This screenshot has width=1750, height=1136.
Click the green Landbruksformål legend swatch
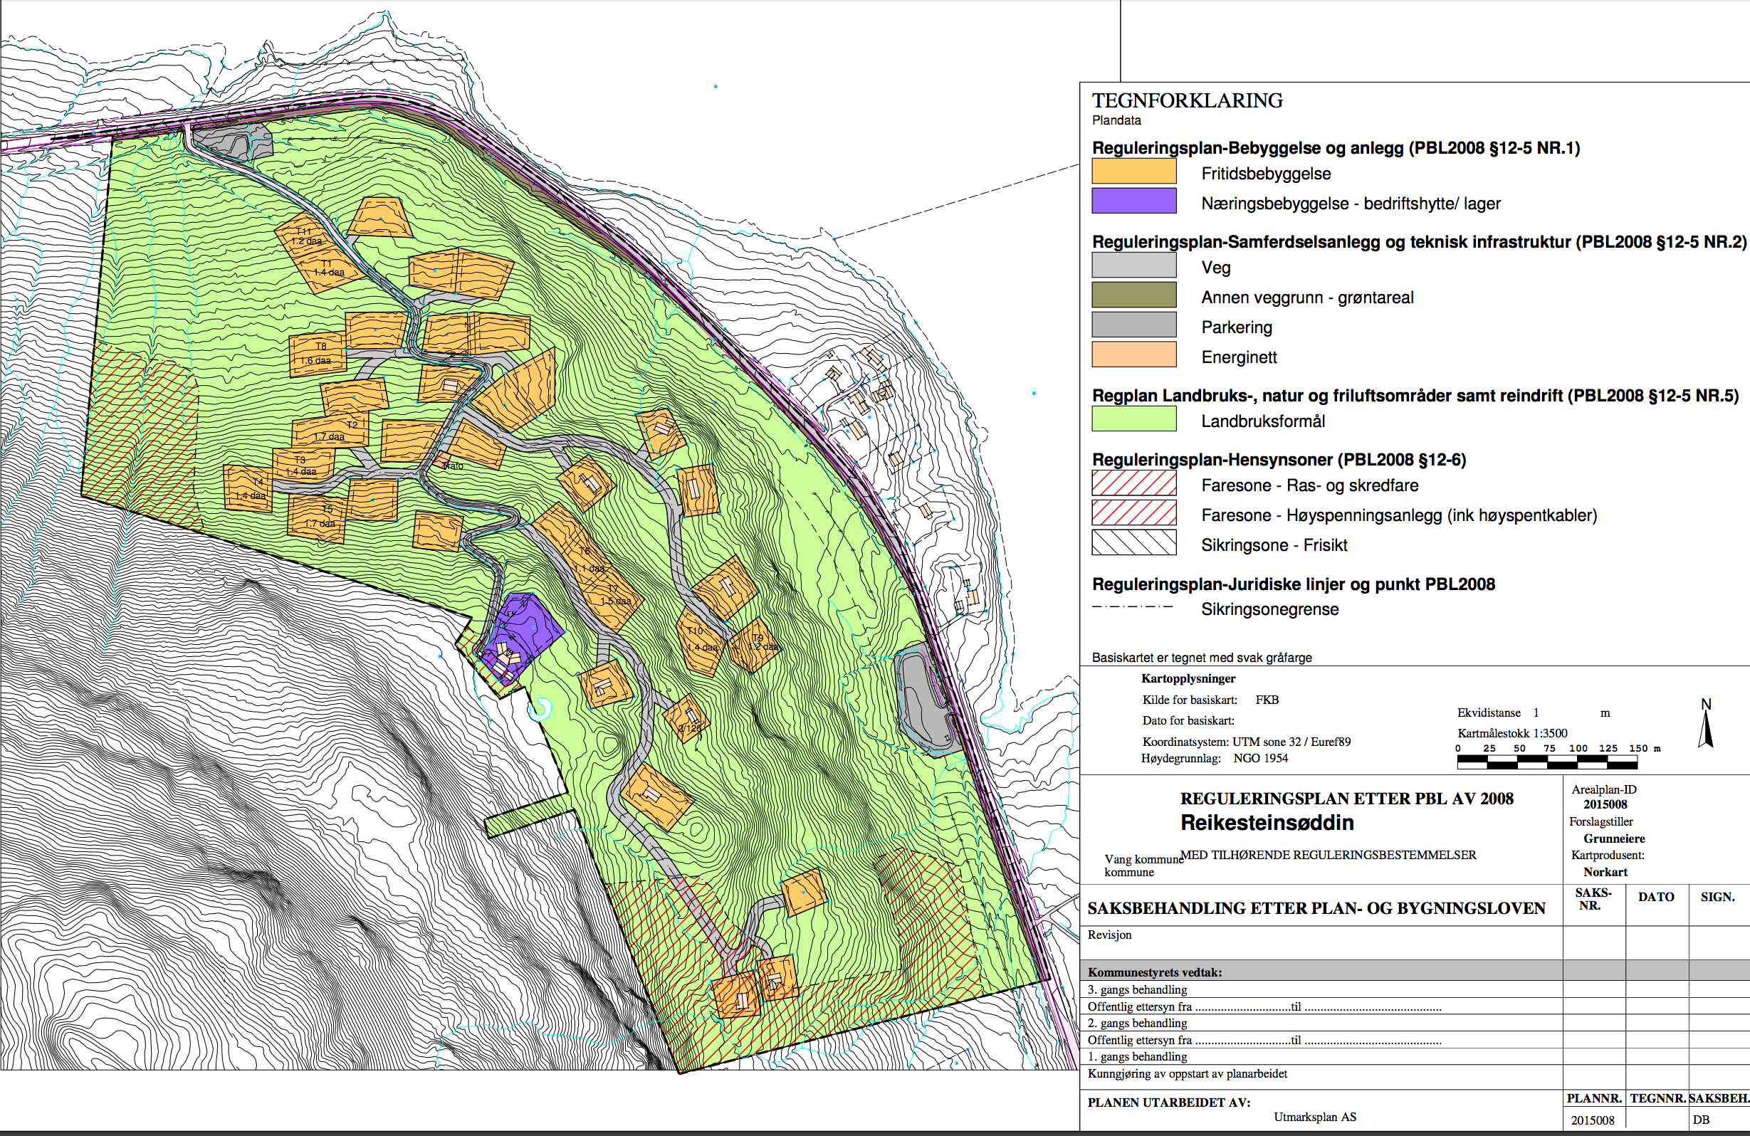click(x=1133, y=419)
